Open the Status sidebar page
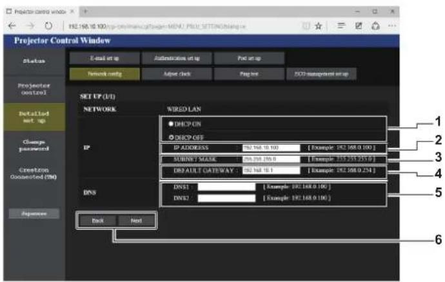The height and width of the screenshot is (282, 445). coord(34,61)
